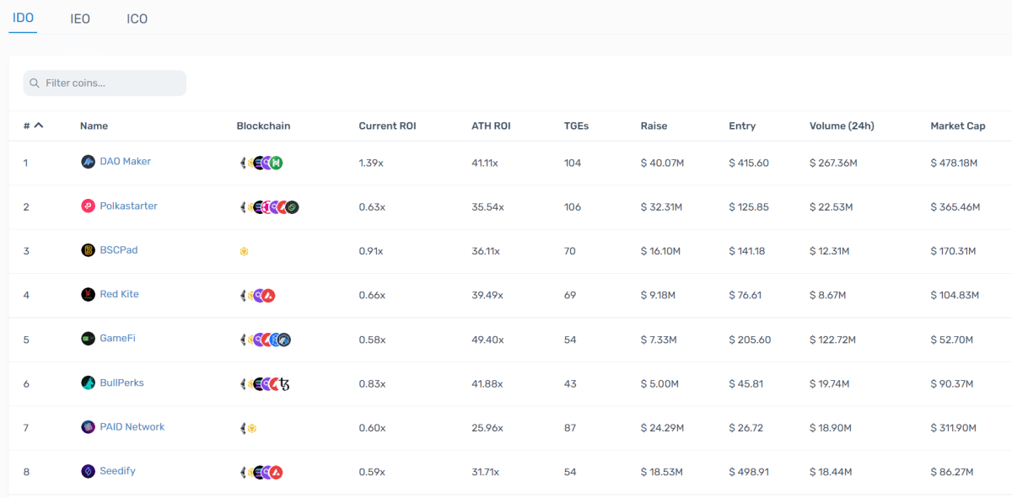The width and height of the screenshot is (1012, 498).
Task: Switch to the IEO tab
Action: click(x=80, y=19)
